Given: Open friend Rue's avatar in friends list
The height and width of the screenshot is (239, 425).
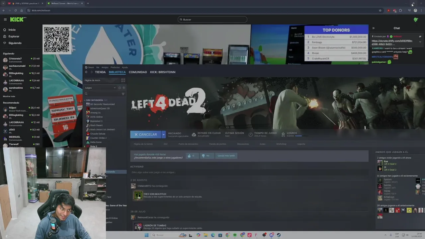Looking at the screenshot, I should [x=380, y=163].
